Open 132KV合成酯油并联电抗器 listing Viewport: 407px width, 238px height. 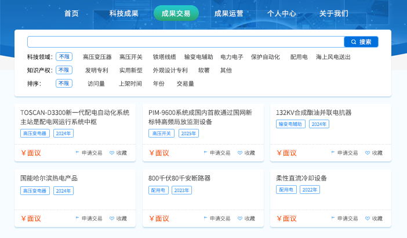(314, 113)
